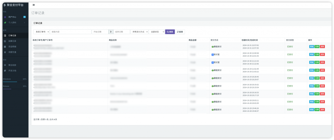Click the Milestone 60% progress bar
334x140 pixels.
tap(15, 82)
